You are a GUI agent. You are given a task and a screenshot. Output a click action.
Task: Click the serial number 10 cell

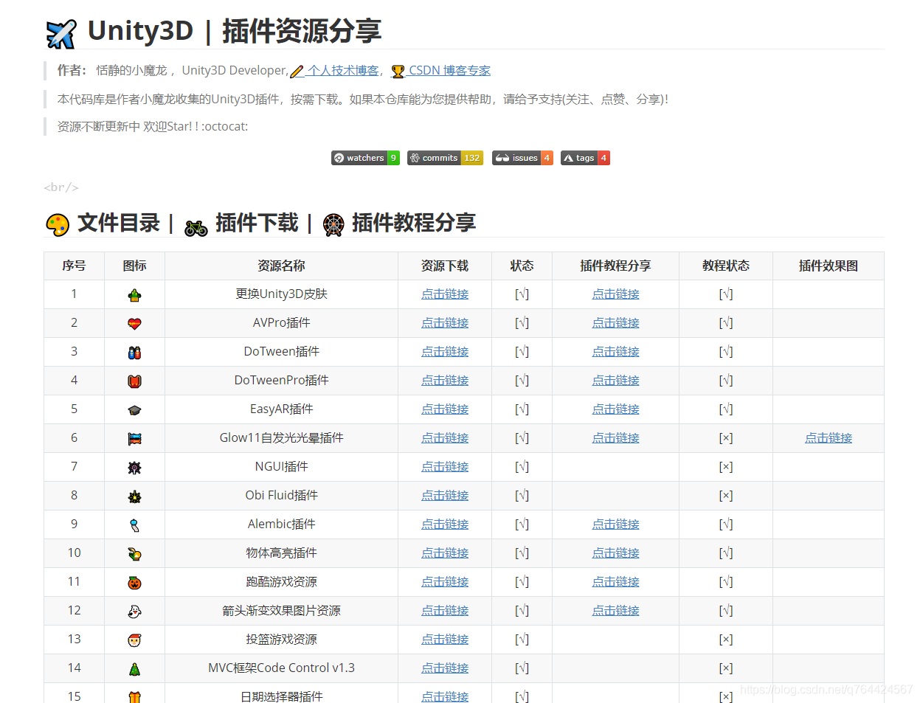click(74, 553)
